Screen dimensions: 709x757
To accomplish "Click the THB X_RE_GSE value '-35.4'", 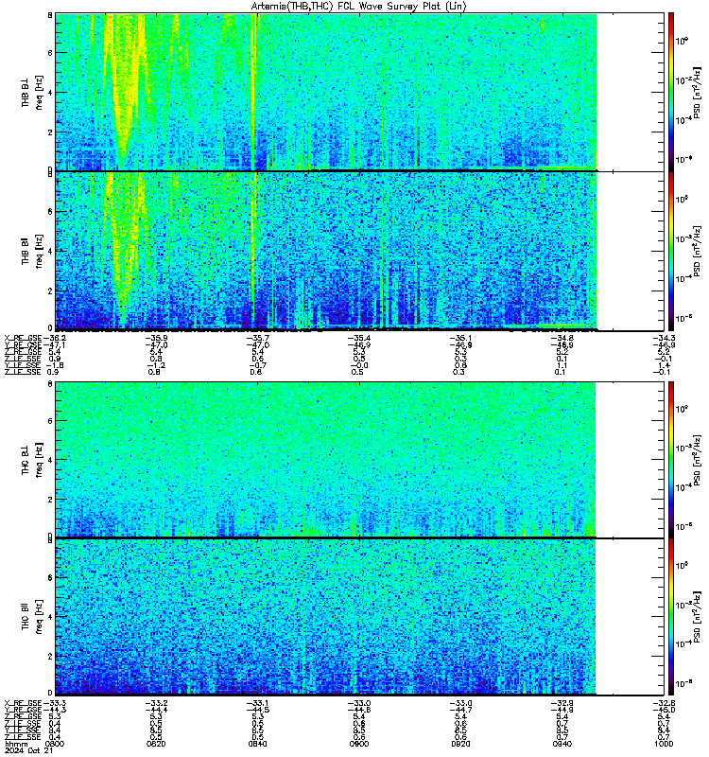I will 359,338.
